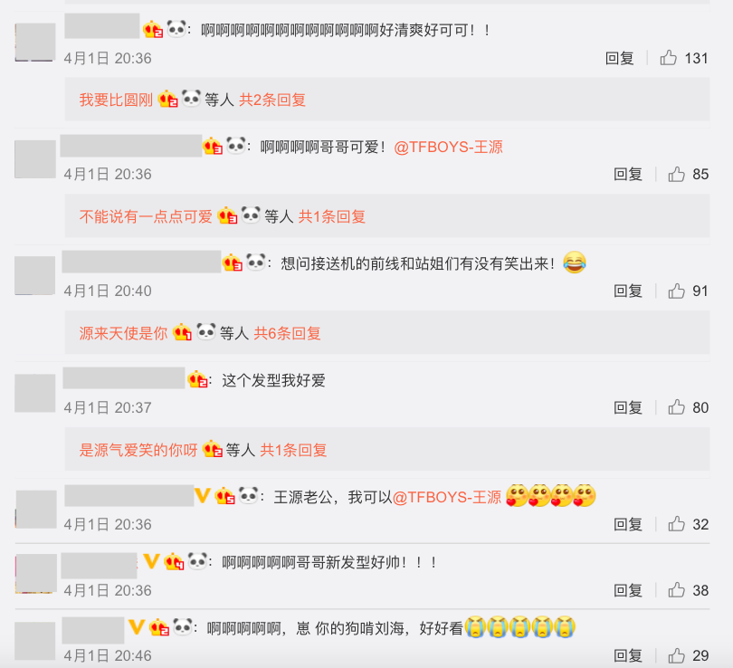Like the 王源老公 comment with 32 likes
The image size is (733, 668).
(x=676, y=524)
